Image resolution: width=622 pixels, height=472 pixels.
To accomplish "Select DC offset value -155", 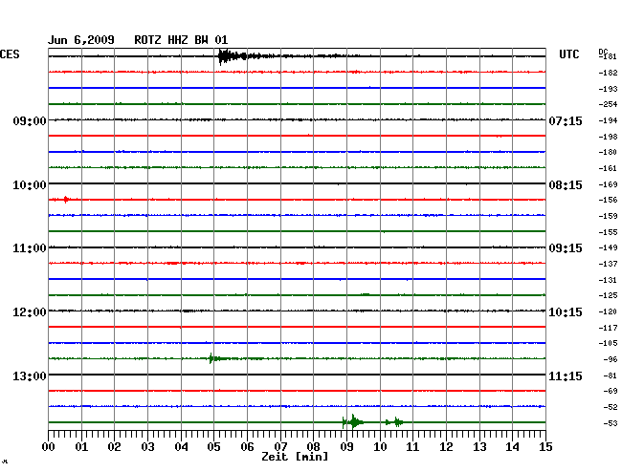I will (x=608, y=232).
